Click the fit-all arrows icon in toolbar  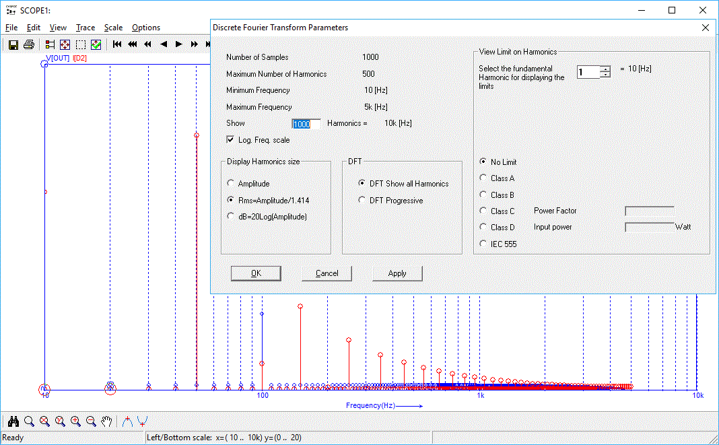[x=65, y=44]
